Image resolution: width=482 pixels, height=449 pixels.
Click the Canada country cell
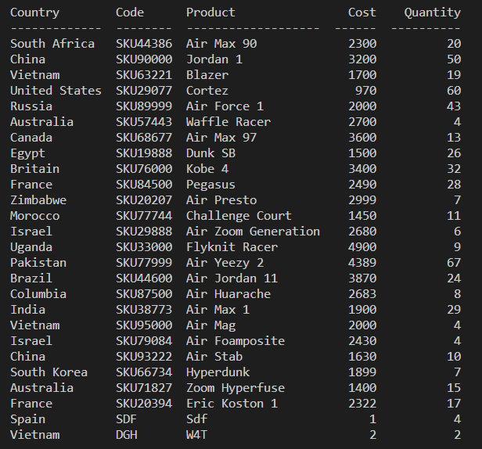tap(31, 138)
